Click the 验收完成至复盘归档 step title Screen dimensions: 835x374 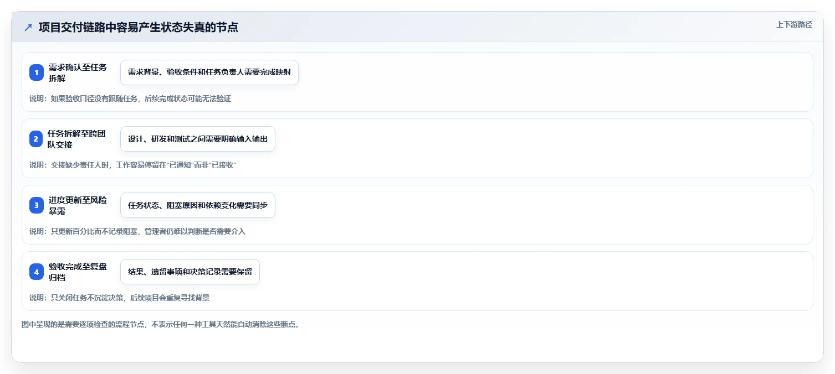[x=78, y=272]
